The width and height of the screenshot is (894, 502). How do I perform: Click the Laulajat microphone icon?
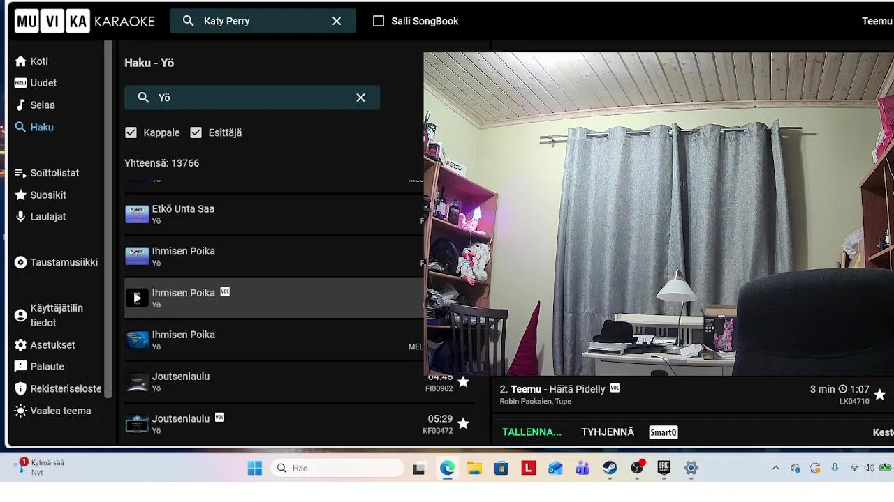21,217
